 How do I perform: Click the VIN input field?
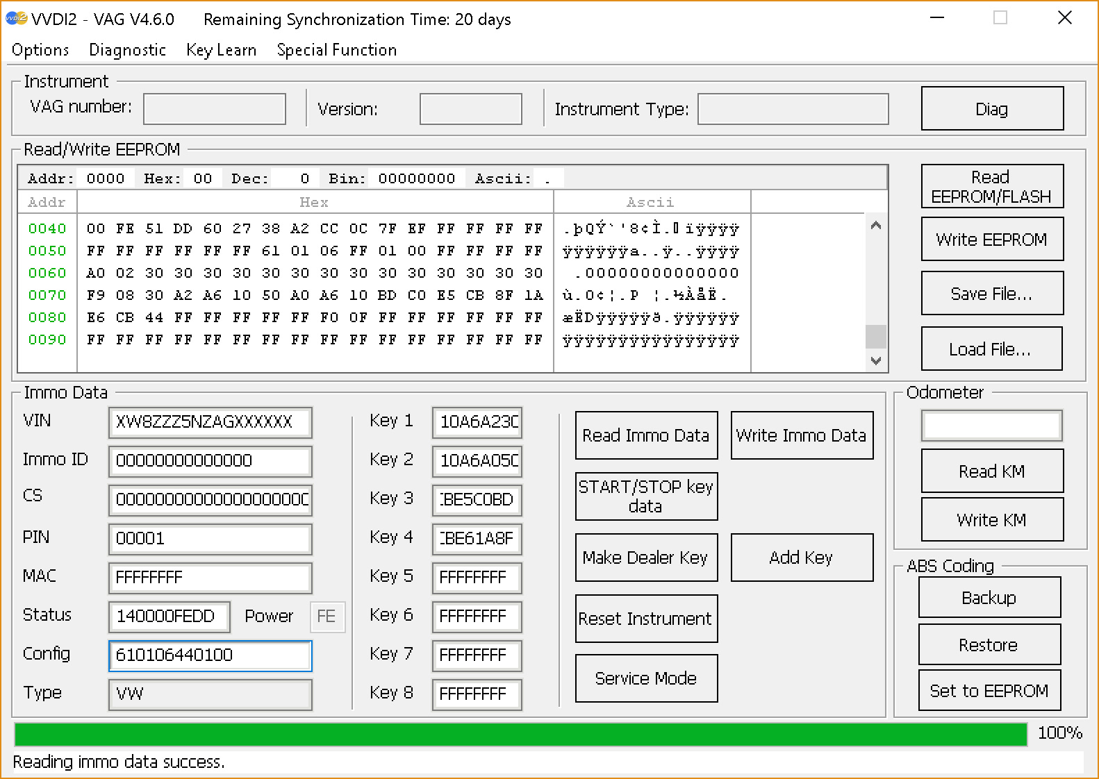210,422
